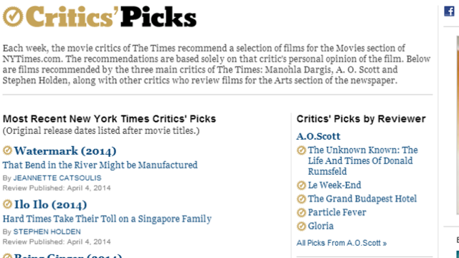Click the badge next to Particle Fever
The image size is (459, 258).
point(301,213)
